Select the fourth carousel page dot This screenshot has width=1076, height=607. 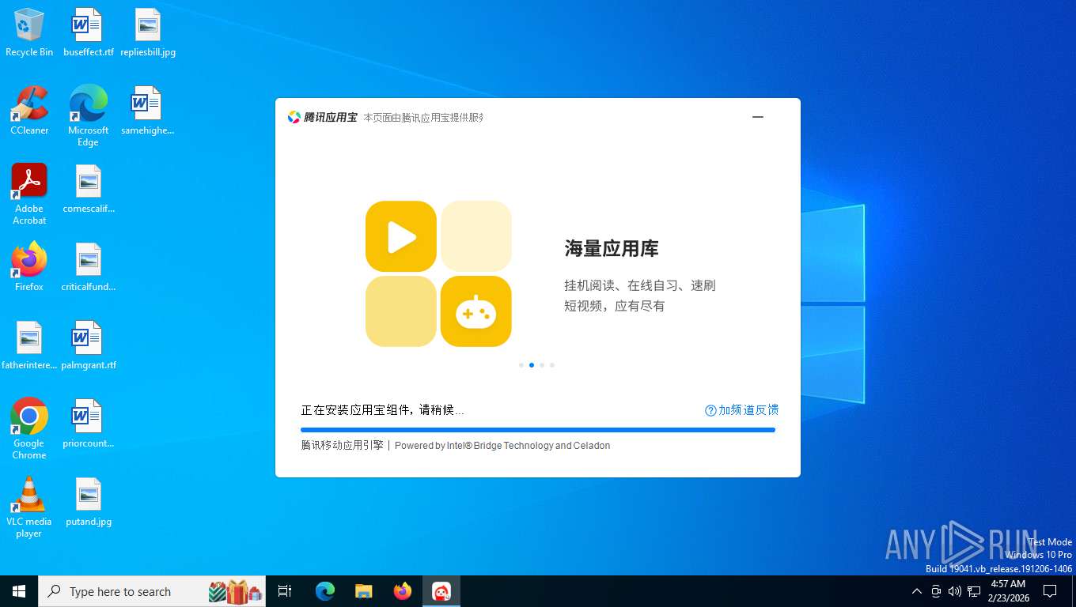coord(552,365)
